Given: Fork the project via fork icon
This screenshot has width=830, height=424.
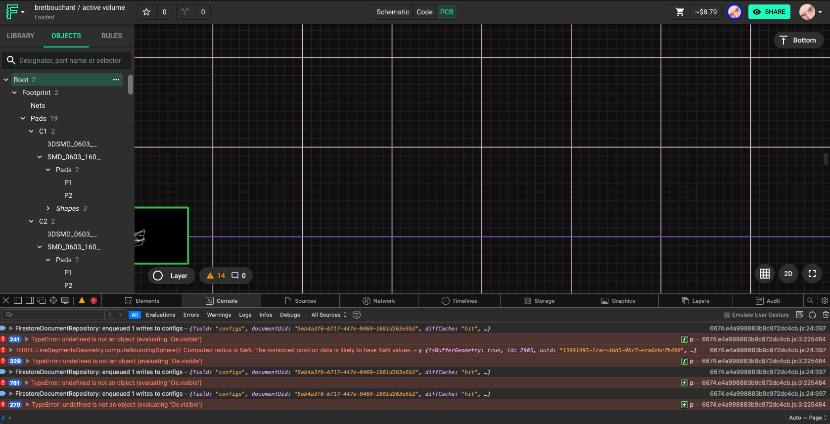Looking at the screenshot, I should [185, 12].
